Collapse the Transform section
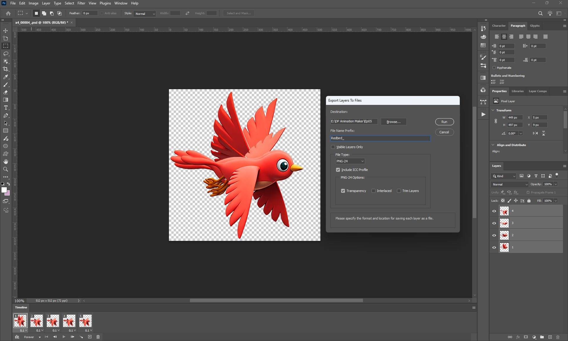 (493, 110)
